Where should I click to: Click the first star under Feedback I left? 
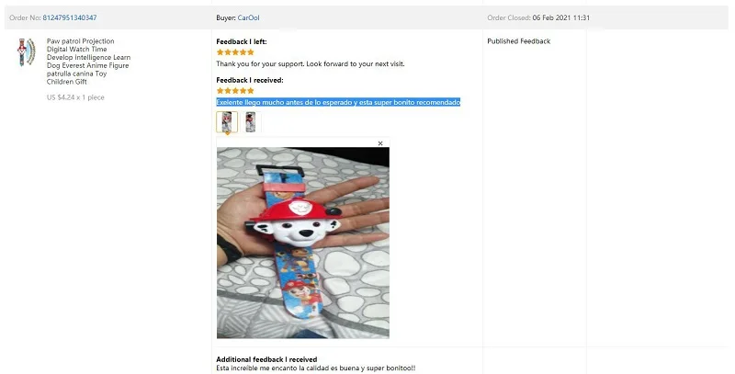[220, 52]
